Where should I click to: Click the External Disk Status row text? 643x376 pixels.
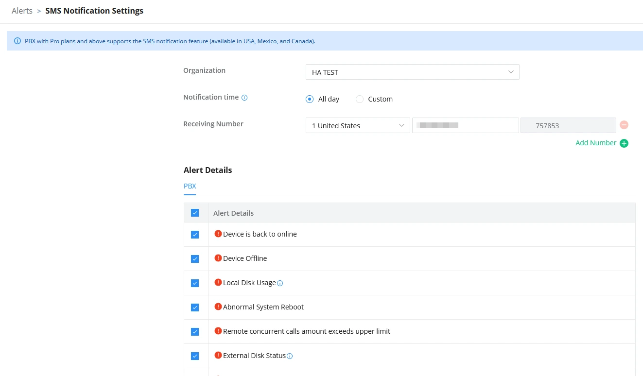(254, 356)
